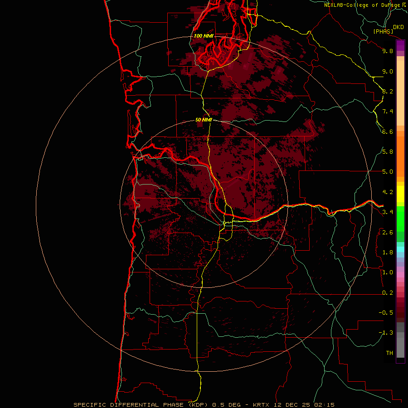Click the '50 NMI' range ring label
The height and width of the screenshot is (408, 408).
click(x=204, y=120)
